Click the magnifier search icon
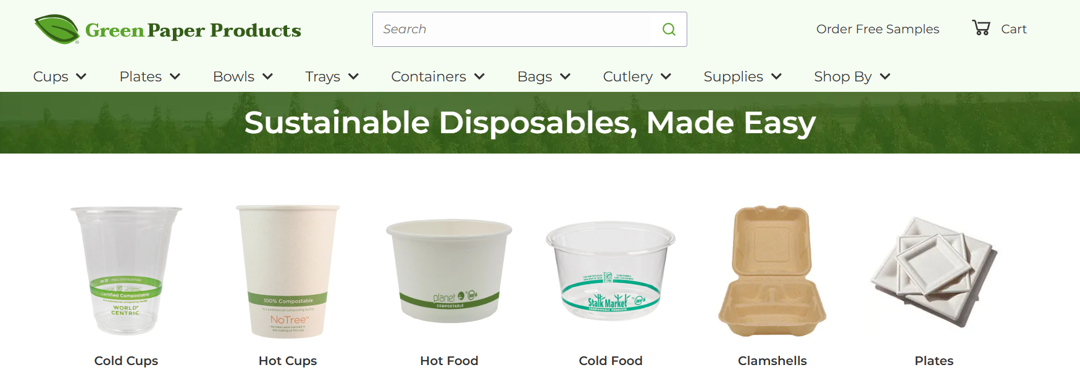1080x386 pixels. pos(669,29)
